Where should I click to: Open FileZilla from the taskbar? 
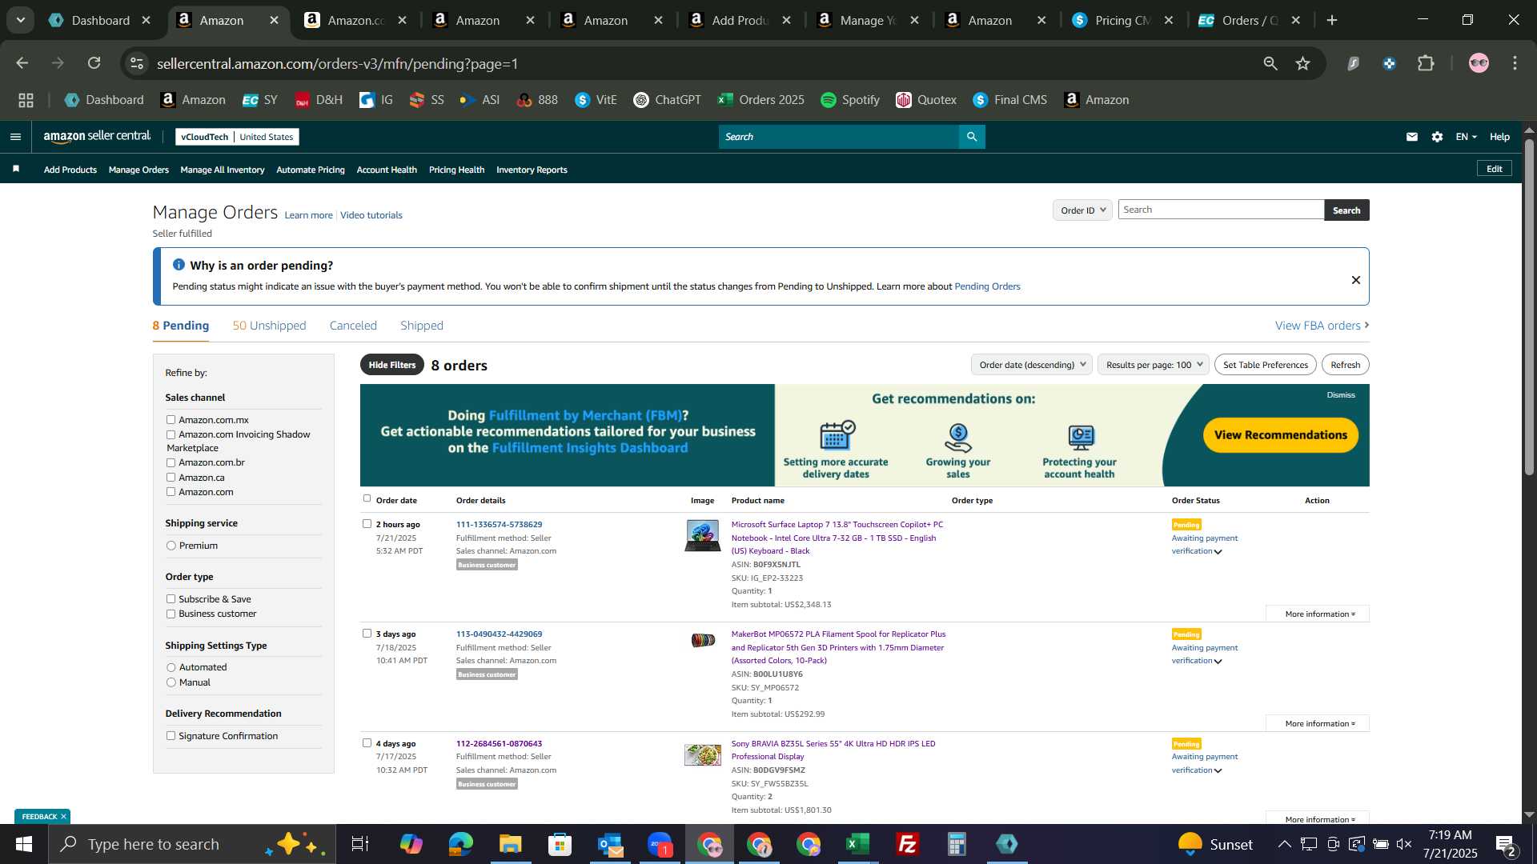908,844
